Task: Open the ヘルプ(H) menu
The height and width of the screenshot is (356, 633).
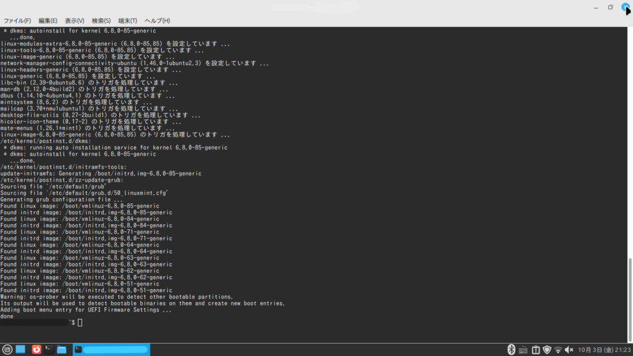Action: point(157,21)
